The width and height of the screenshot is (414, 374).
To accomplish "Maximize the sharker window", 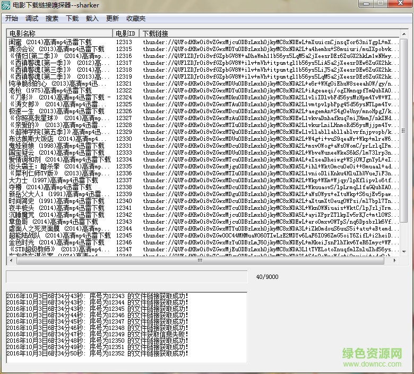I will point(381,3).
